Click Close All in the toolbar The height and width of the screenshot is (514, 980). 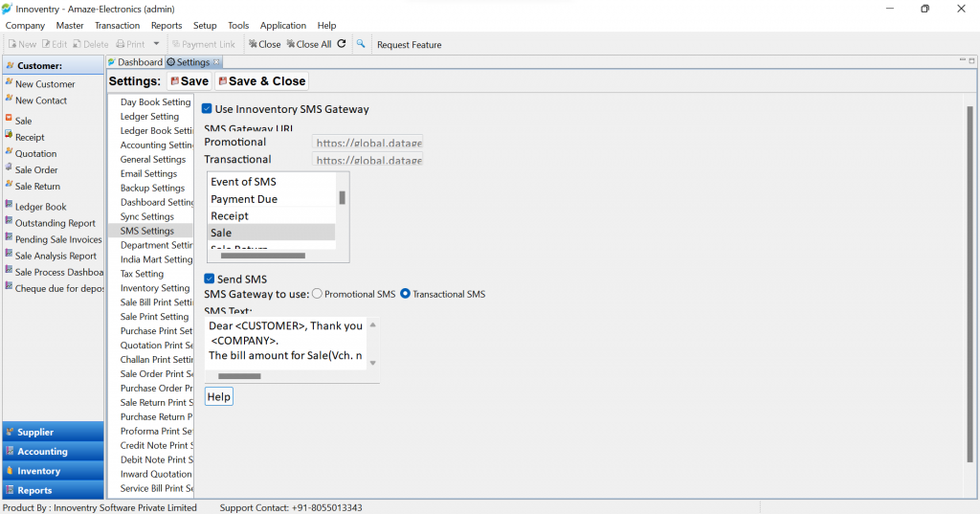309,44
